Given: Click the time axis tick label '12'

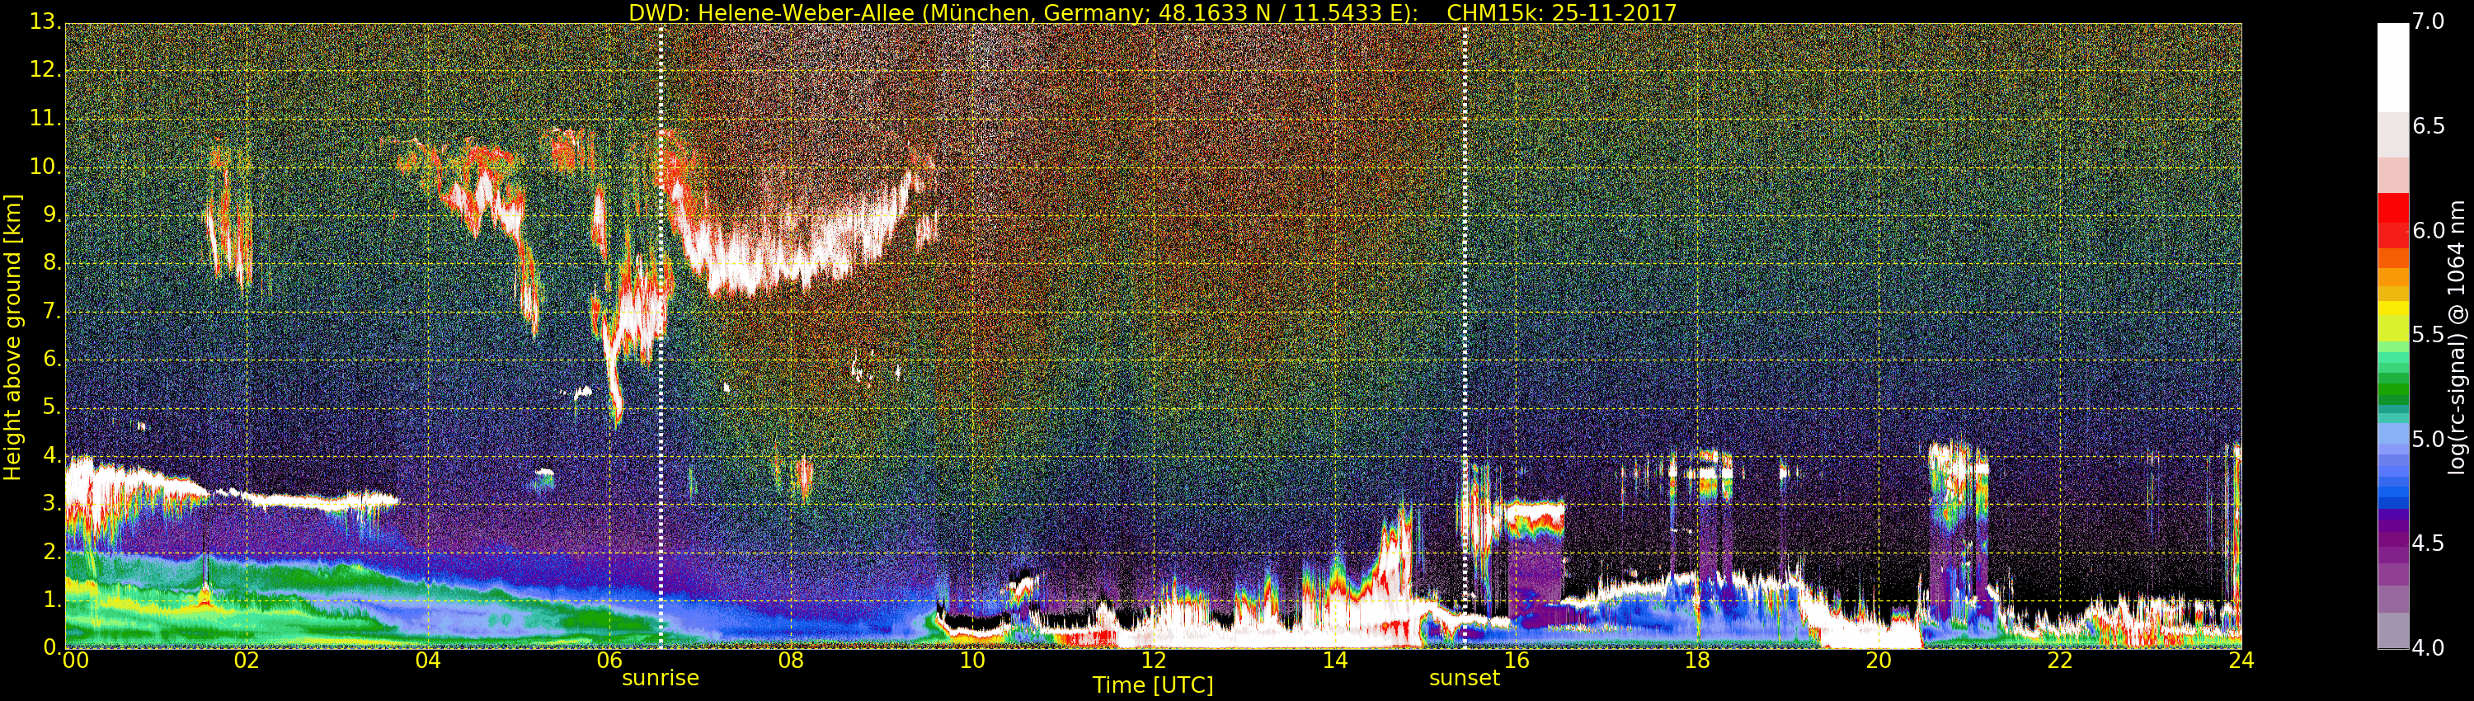Looking at the screenshot, I should click(x=1154, y=661).
